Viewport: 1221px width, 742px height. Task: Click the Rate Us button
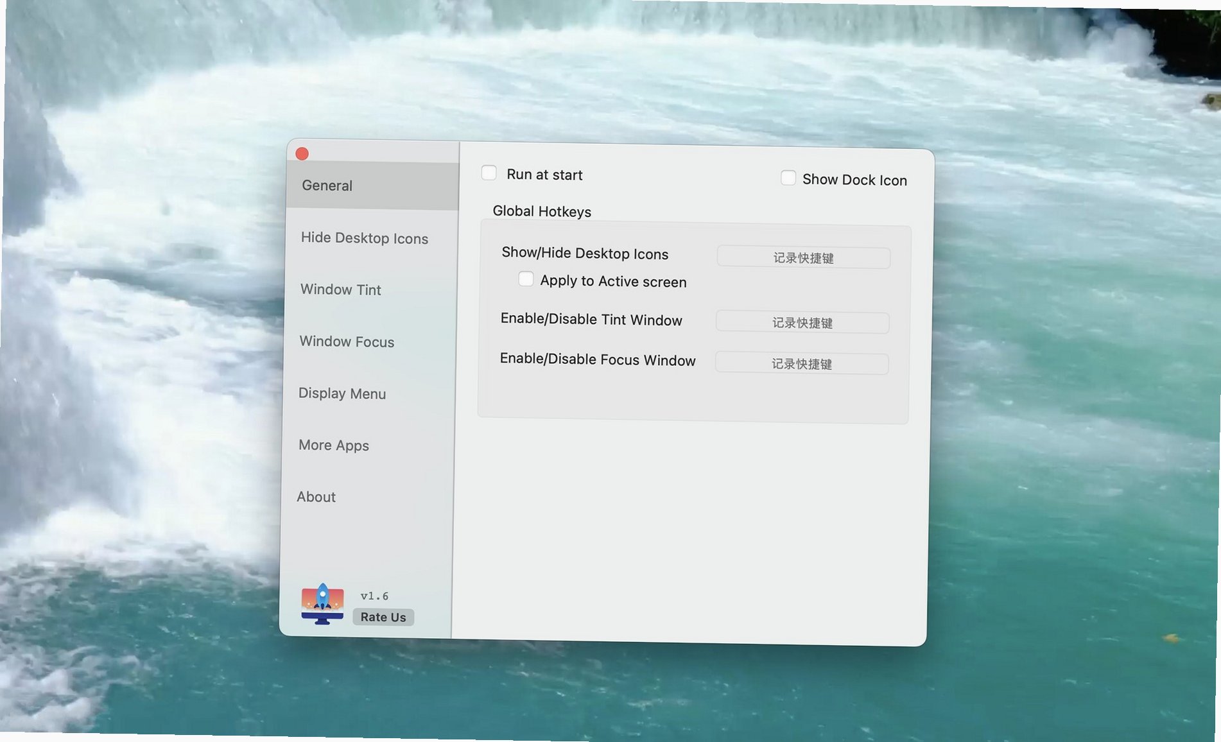[383, 617]
